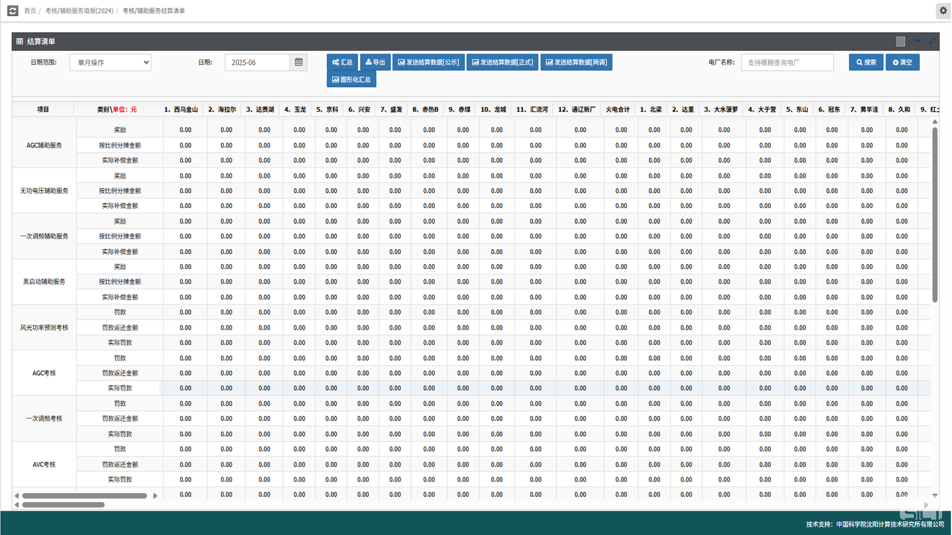
Task: Toggle the gray checkbox in panel header
Action: pos(901,42)
